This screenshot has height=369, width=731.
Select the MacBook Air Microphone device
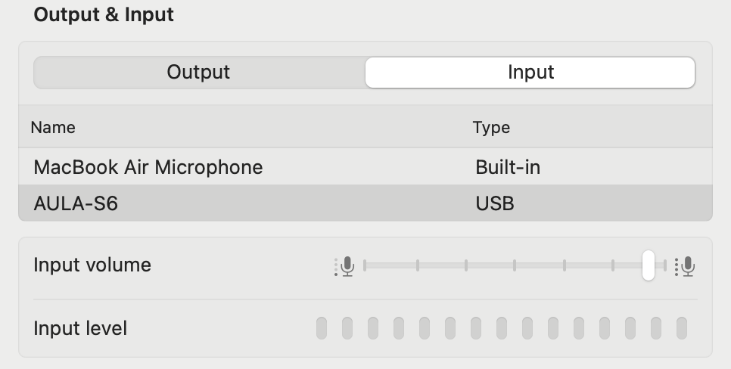148,167
